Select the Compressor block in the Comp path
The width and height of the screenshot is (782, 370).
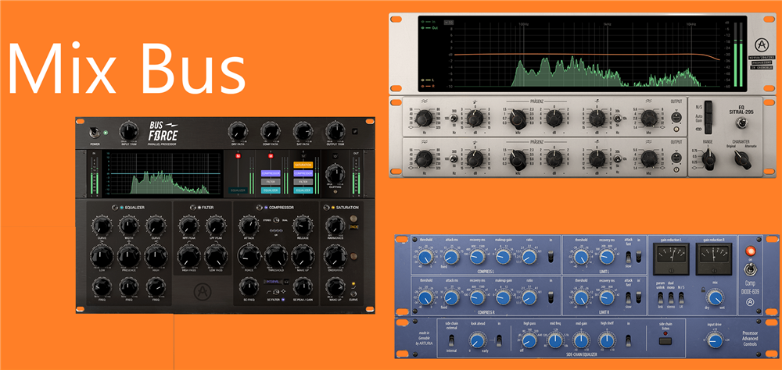pyautogui.click(x=271, y=173)
